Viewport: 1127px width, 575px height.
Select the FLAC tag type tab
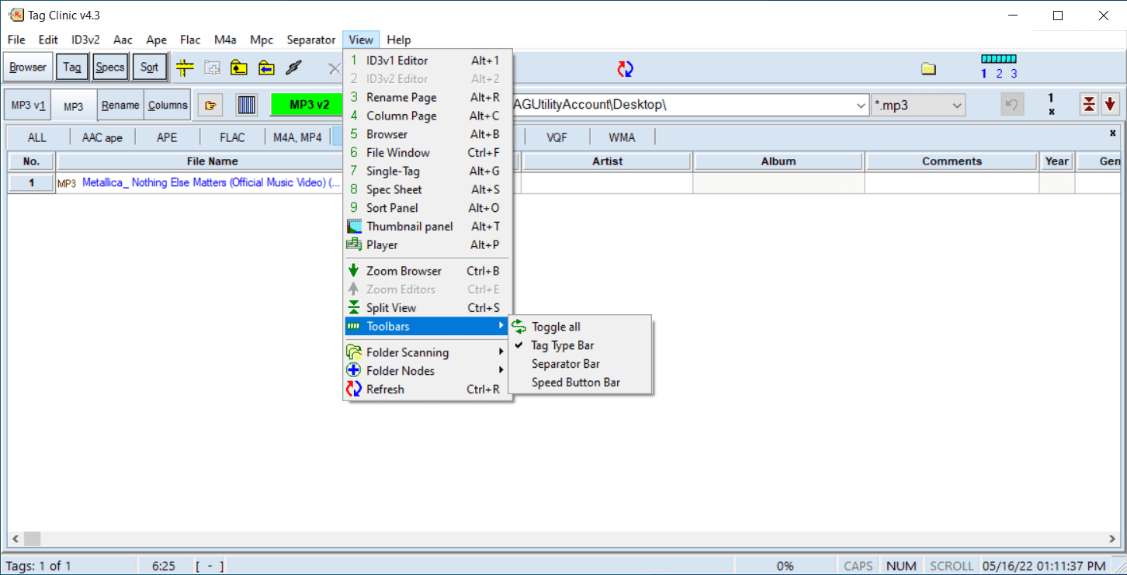pyautogui.click(x=232, y=138)
